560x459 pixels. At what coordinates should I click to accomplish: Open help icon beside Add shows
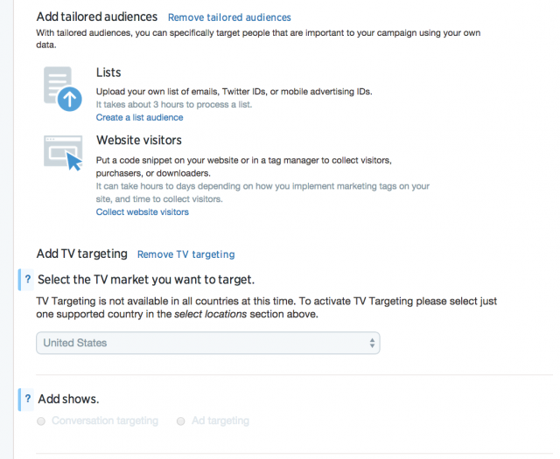point(27,399)
